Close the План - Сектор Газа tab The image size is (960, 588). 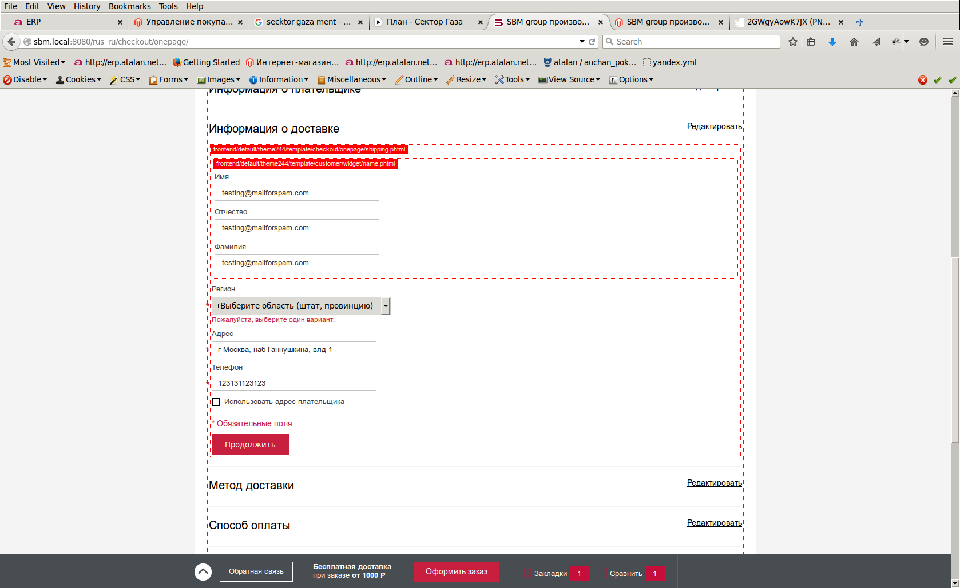(x=480, y=22)
